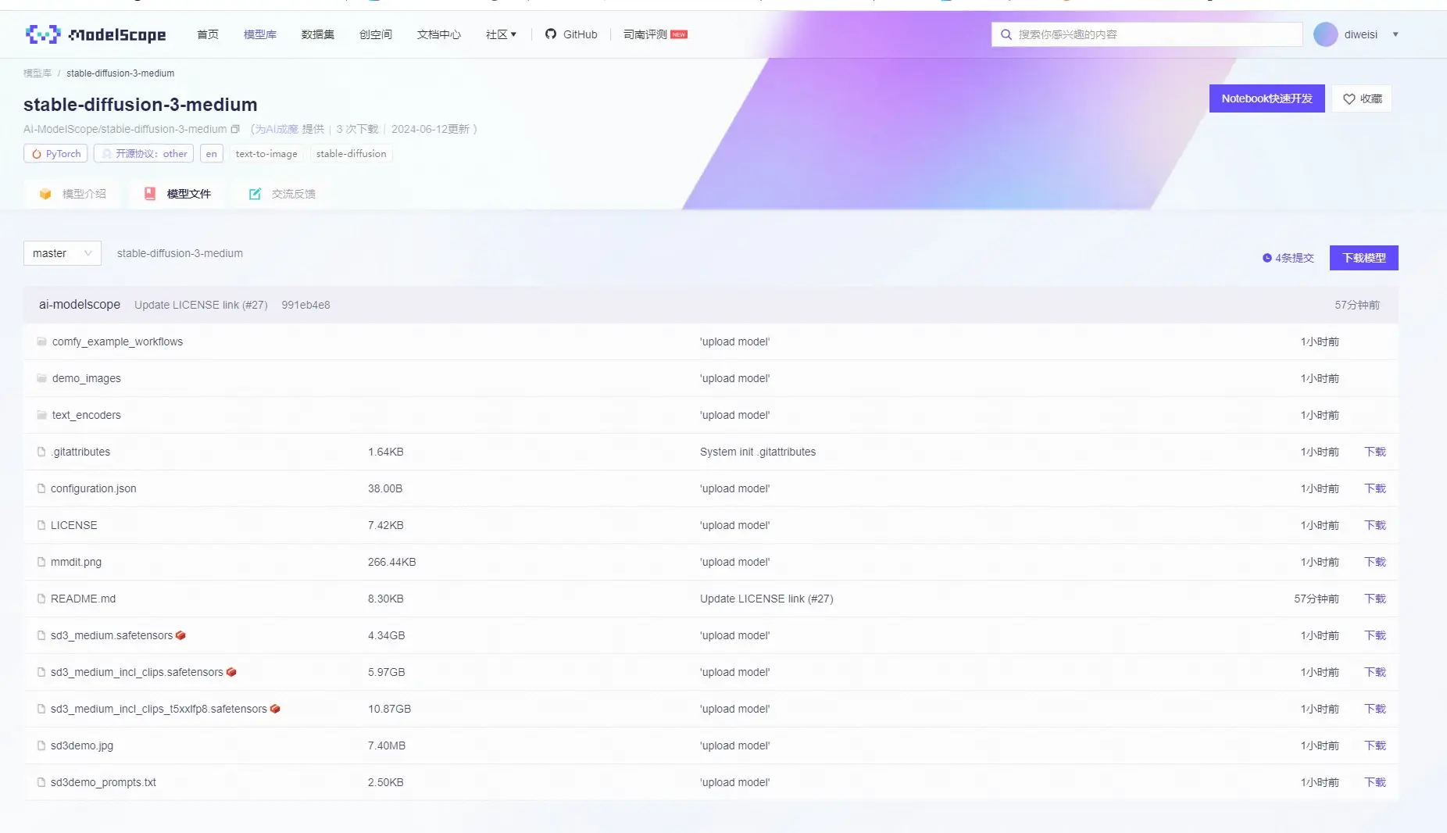The image size is (1447, 833).
Task: Click the LICENSE file icon
Action: (x=41, y=525)
